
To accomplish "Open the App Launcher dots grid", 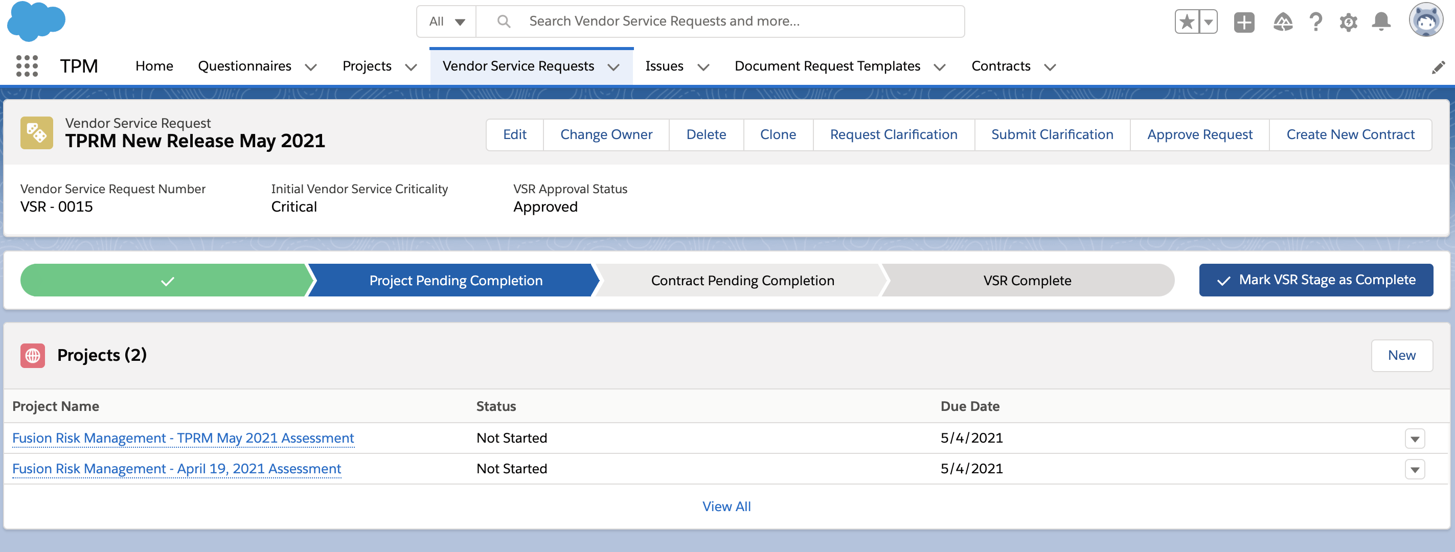I will 27,66.
